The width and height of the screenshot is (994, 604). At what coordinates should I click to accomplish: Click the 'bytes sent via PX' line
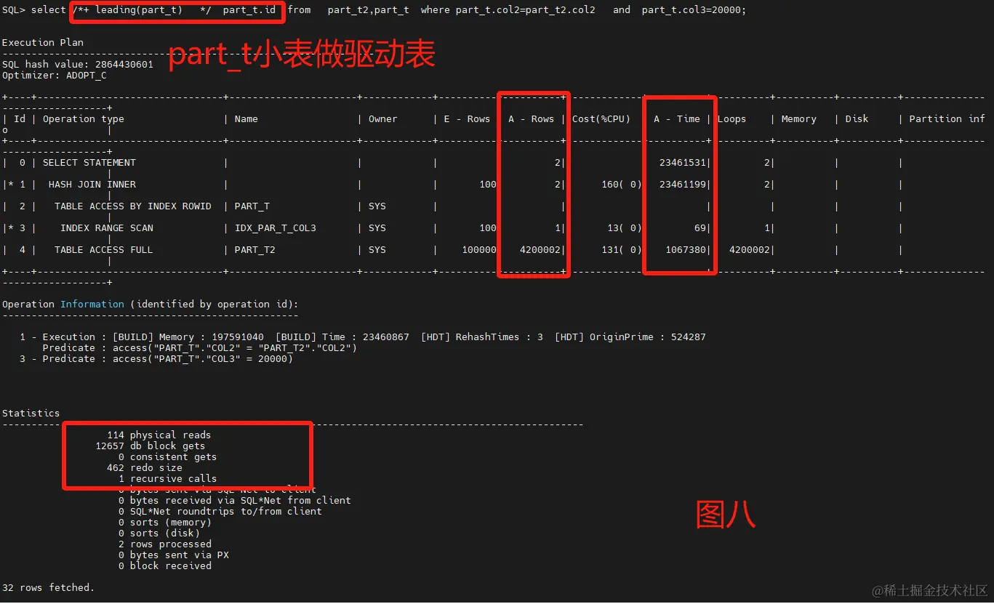click(x=174, y=555)
